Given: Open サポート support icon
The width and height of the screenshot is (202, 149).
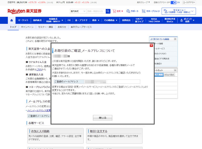Looking at the screenshot, I should coord(133,11).
